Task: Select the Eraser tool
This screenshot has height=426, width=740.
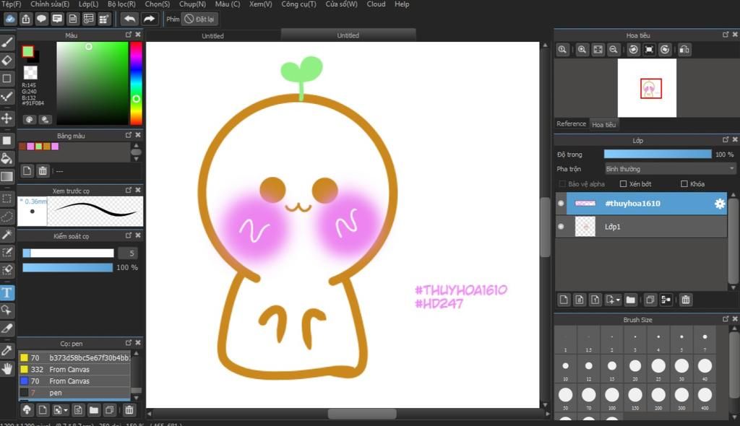Action: click(x=7, y=61)
